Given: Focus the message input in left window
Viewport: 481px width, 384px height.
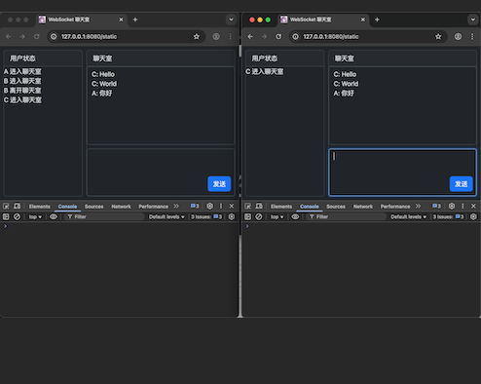Looking at the screenshot, I should 161,173.
